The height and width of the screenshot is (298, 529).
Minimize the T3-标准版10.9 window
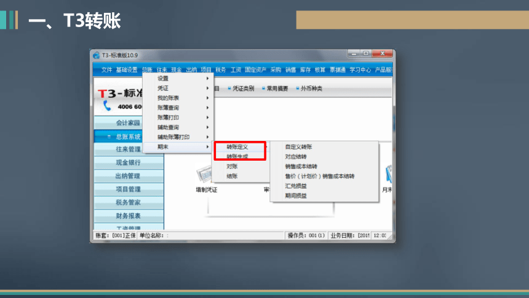pyautogui.click(x=354, y=54)
